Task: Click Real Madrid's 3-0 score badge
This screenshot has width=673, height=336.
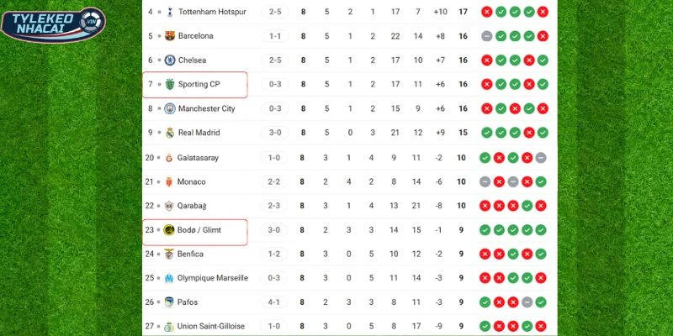Action: click(275, 133)
